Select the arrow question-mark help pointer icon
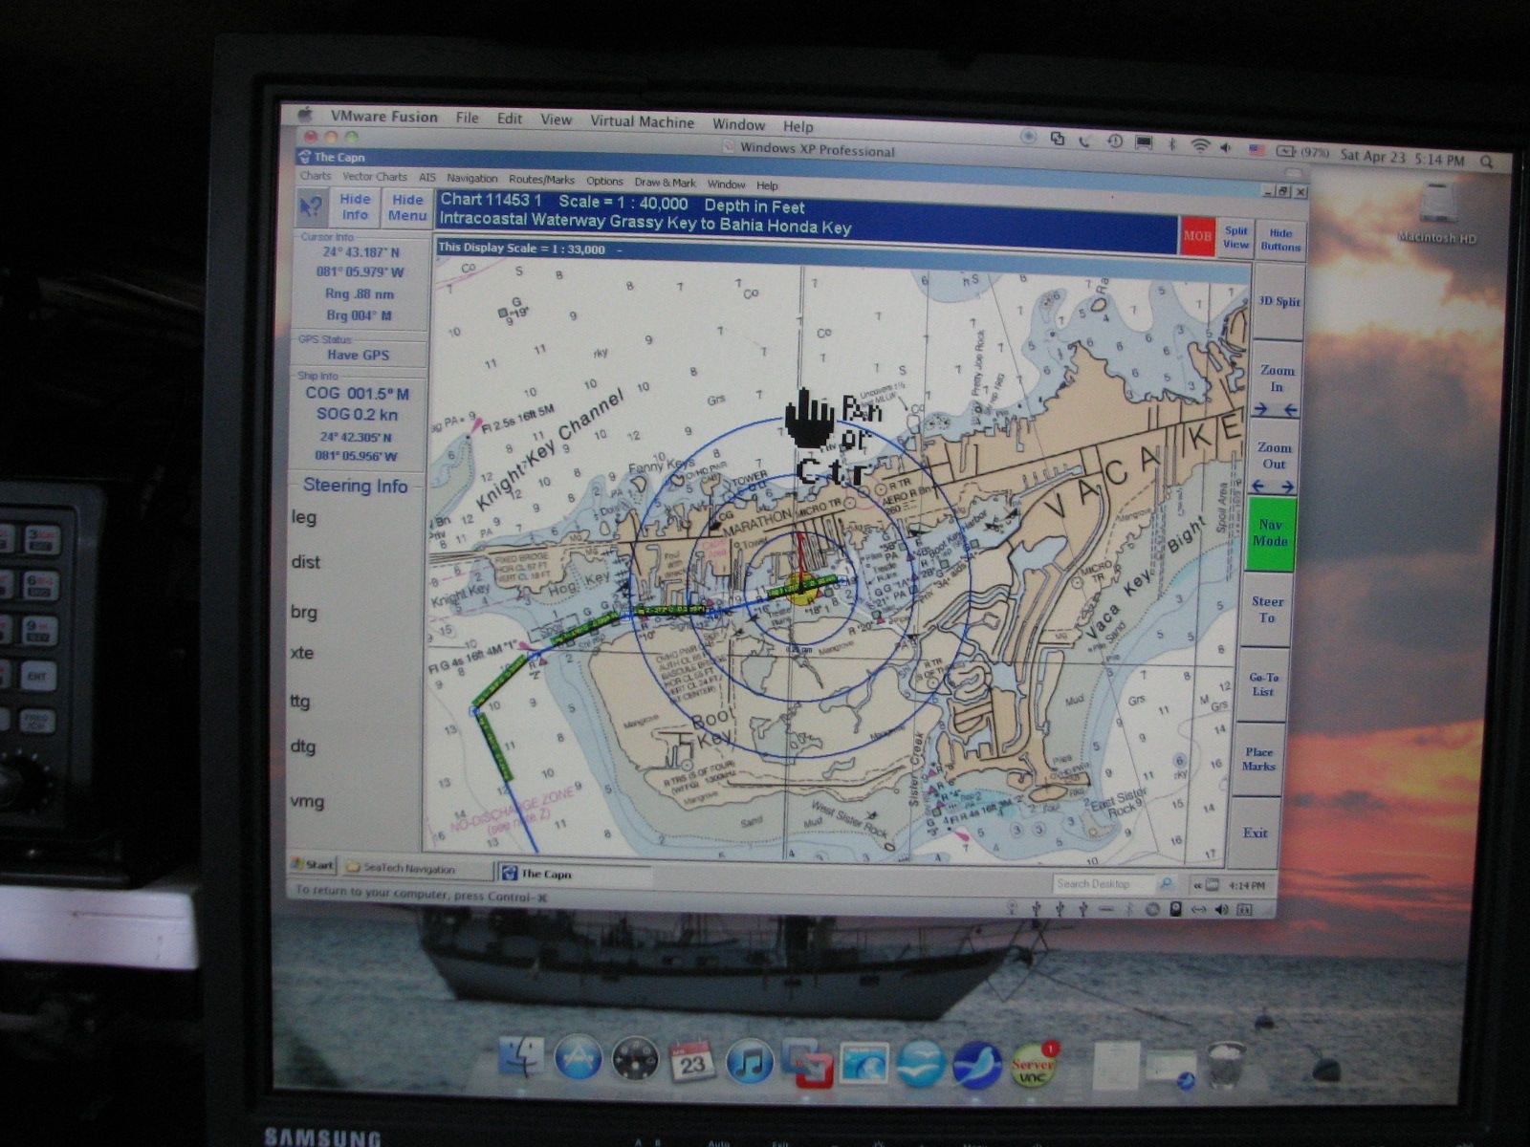 click(311, 206)
